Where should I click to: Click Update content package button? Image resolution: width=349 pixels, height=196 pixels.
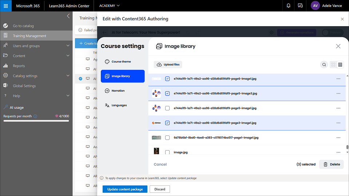125,189
